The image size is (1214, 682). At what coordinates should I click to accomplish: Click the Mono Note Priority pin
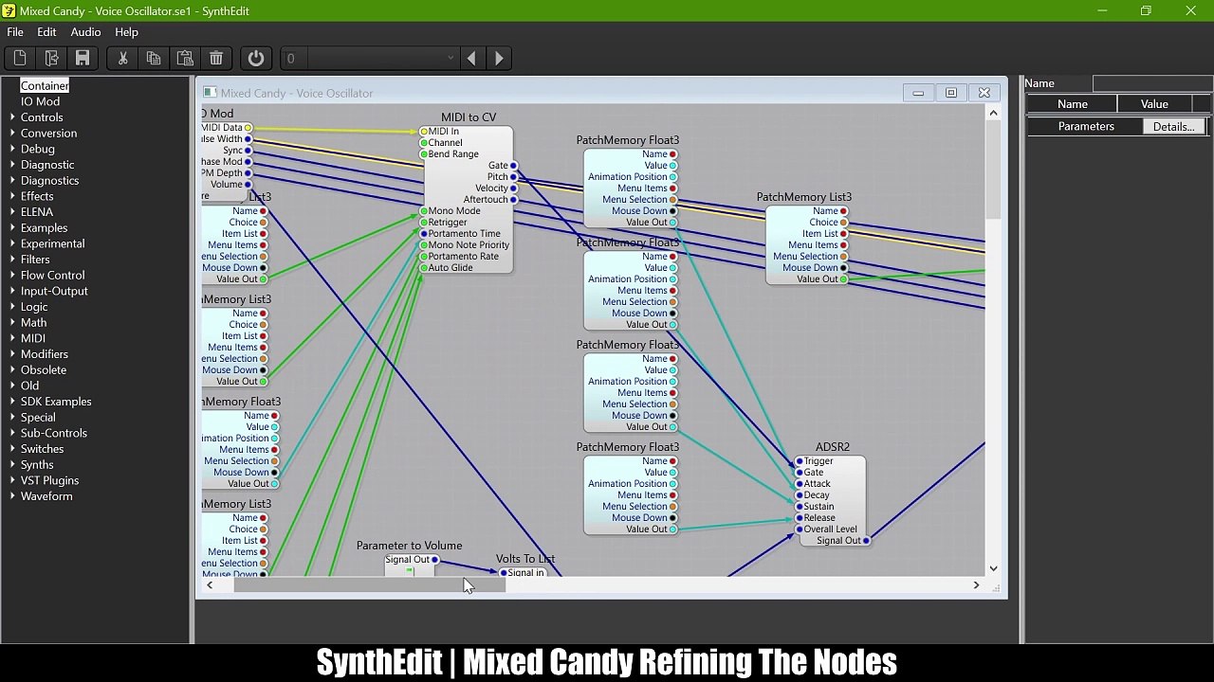tap(424, 245)
